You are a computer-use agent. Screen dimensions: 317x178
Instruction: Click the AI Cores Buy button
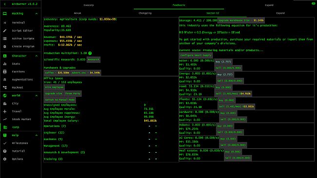tap(228, 139)
